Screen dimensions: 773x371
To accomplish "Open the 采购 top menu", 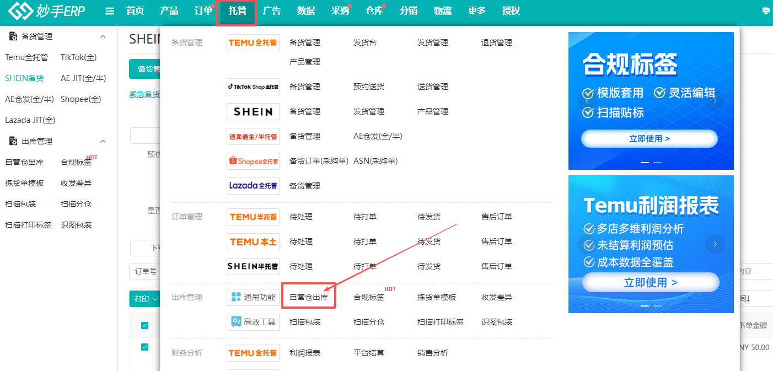I will [340, 11].
